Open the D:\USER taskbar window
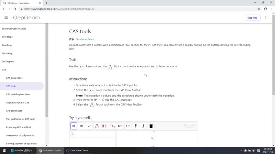This screenshot has width=275, height=154. point(22,151)
